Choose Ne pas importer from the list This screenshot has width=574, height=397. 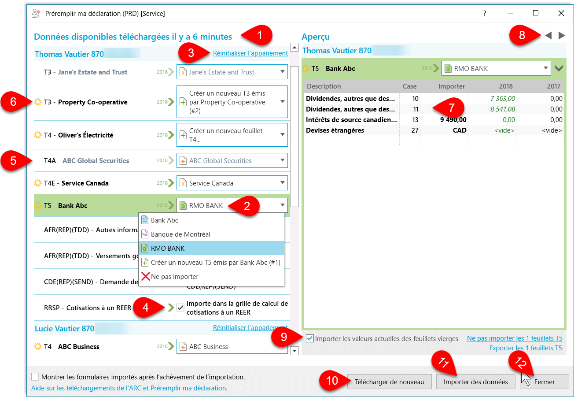coord(211,276)
